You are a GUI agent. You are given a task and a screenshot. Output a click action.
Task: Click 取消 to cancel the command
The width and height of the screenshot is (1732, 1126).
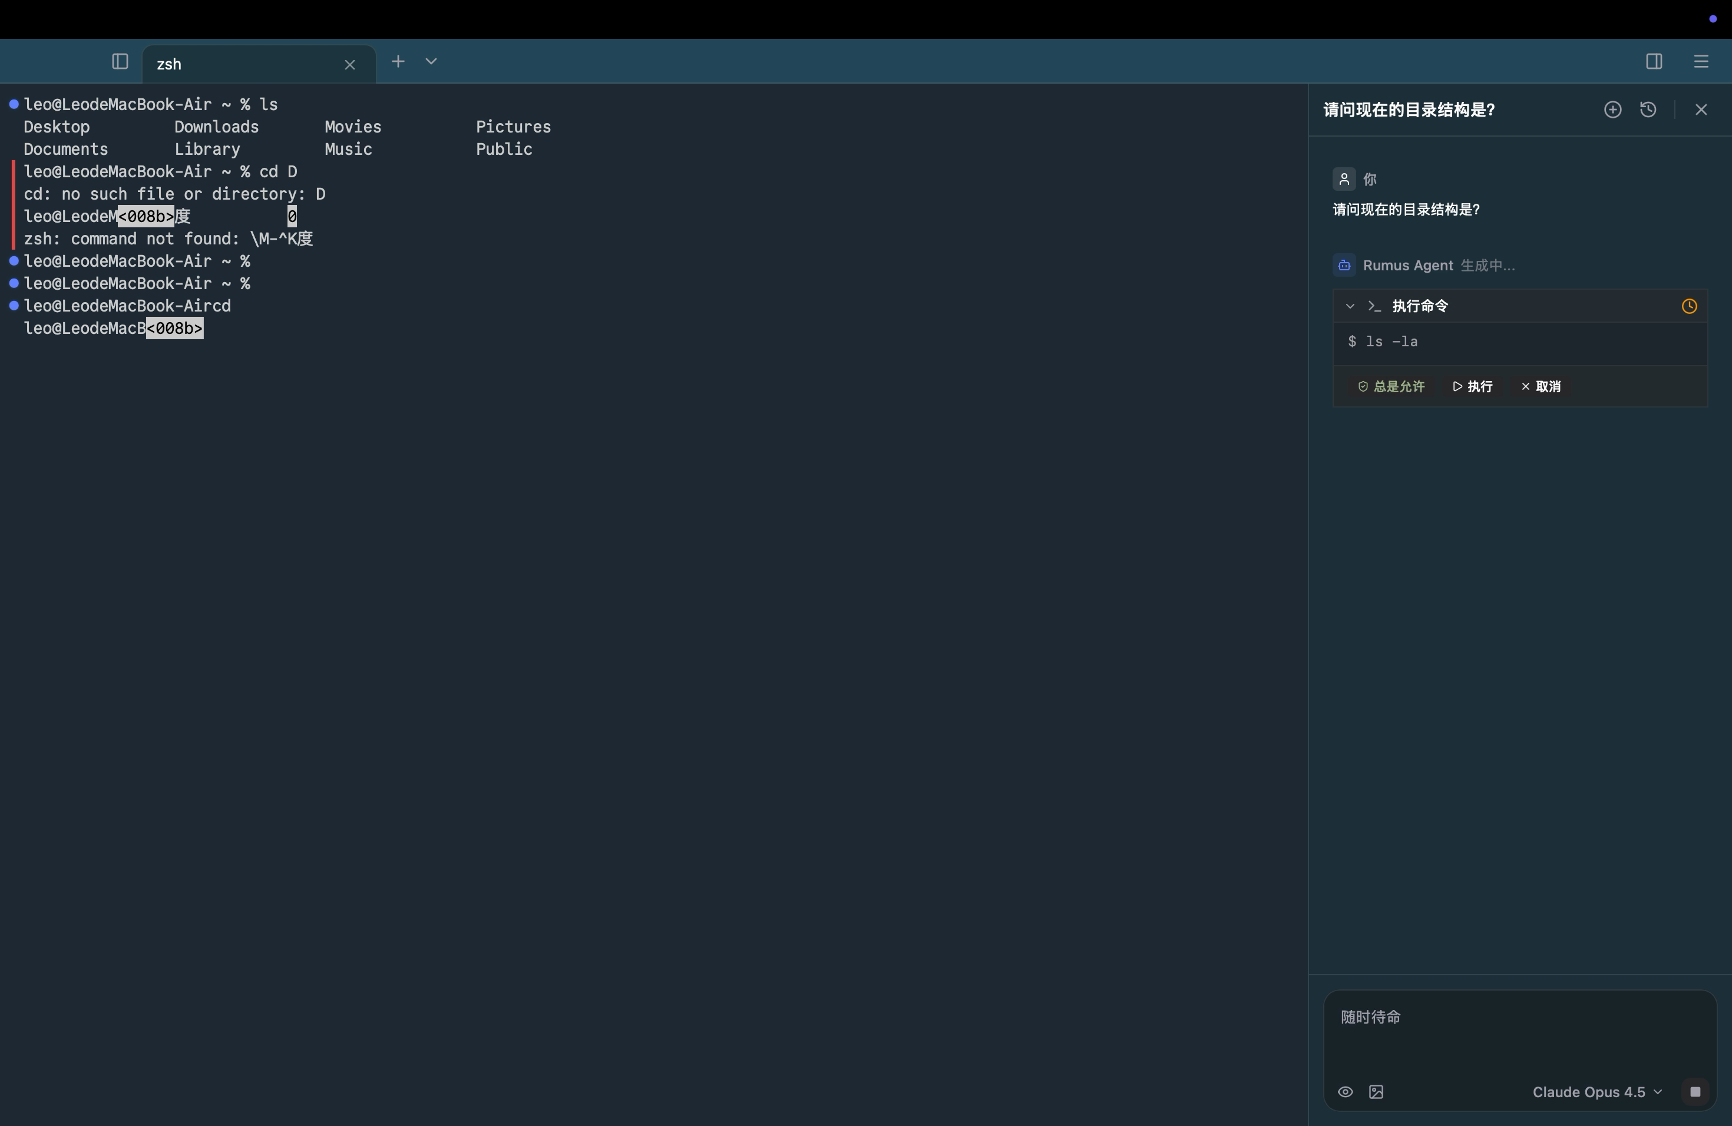point(1541,386)
